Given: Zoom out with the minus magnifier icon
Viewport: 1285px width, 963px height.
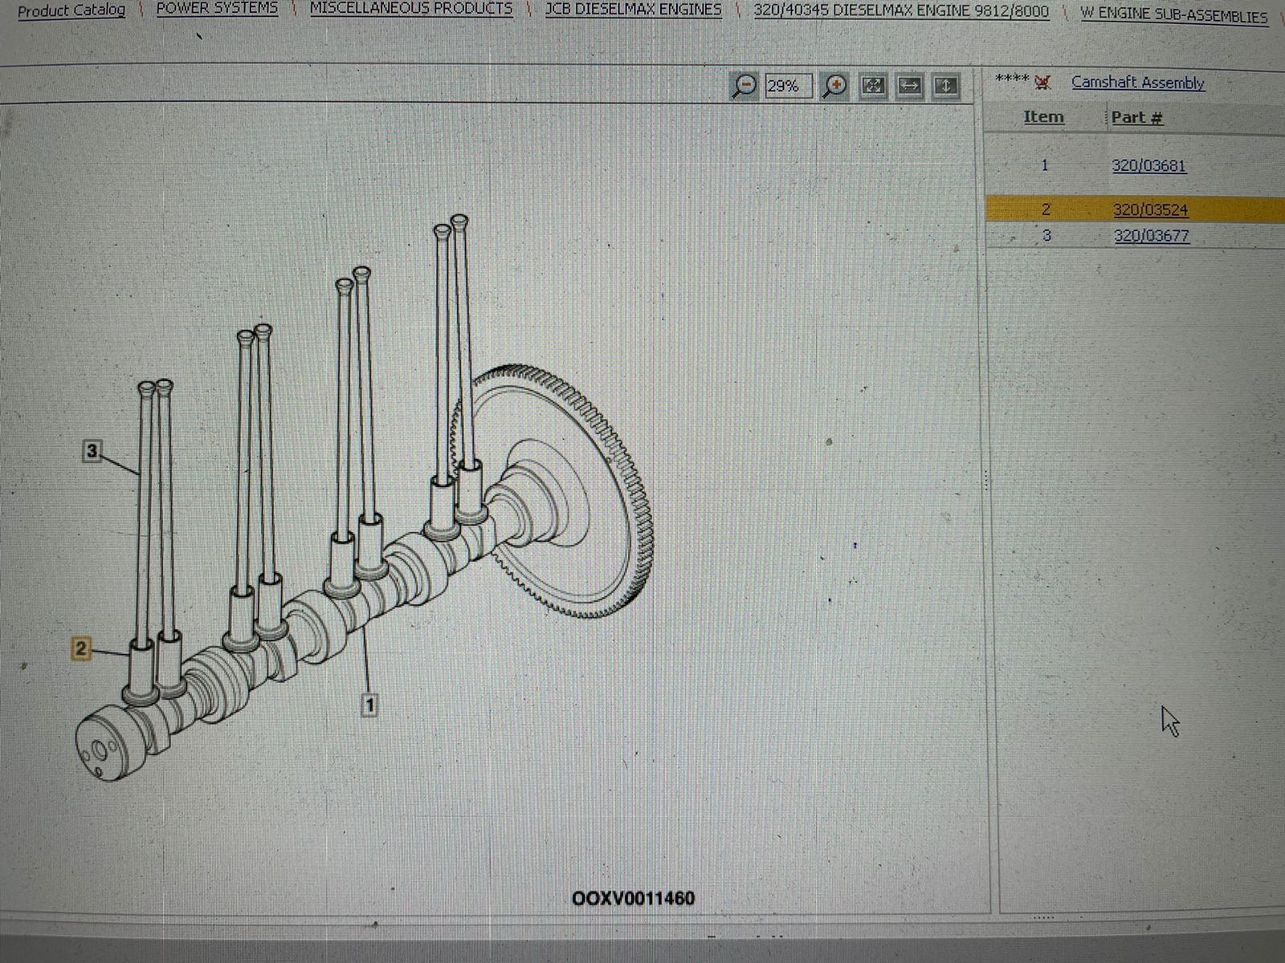Looking at the screenshot, I should (744, 85).
